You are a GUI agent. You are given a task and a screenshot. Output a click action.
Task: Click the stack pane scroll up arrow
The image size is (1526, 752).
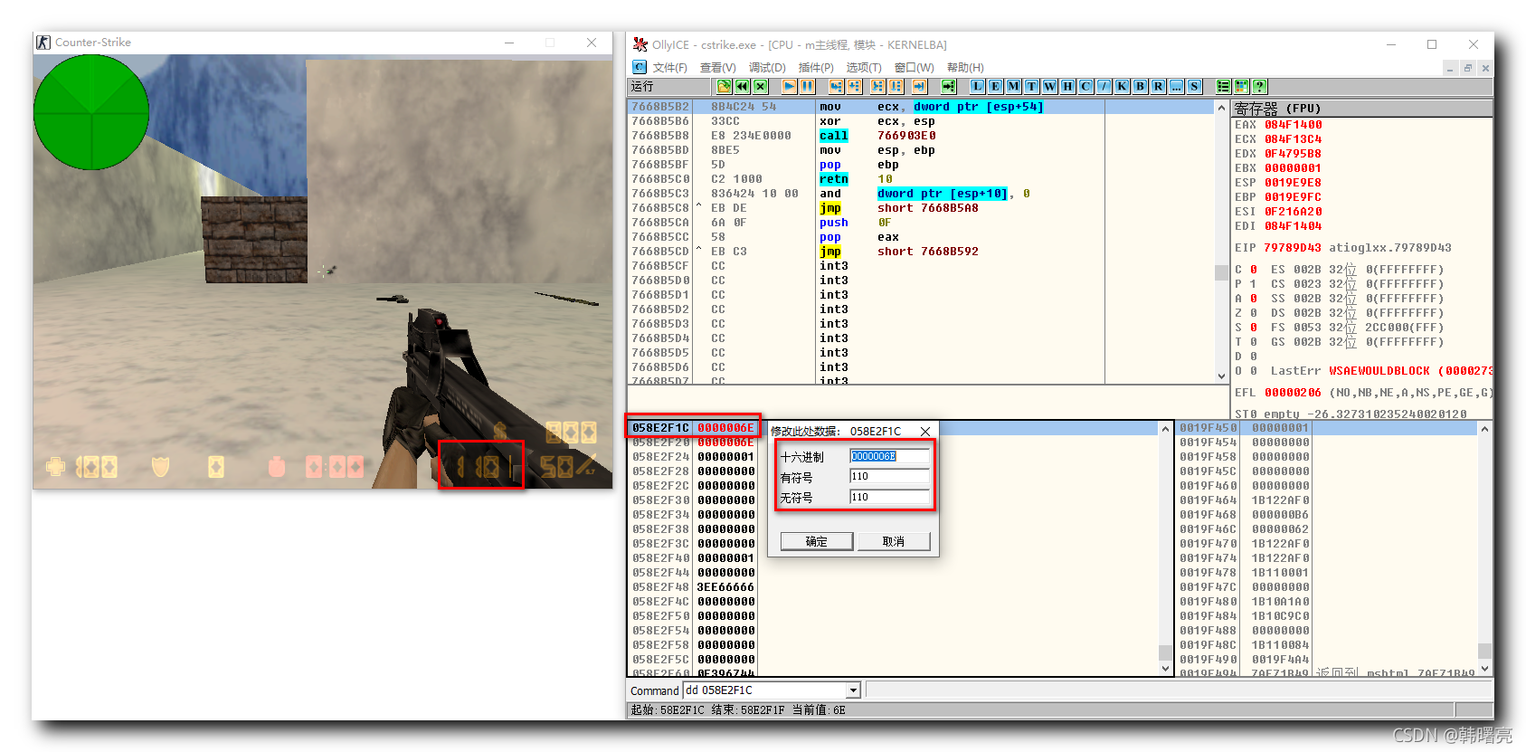tap(1484, 429)
